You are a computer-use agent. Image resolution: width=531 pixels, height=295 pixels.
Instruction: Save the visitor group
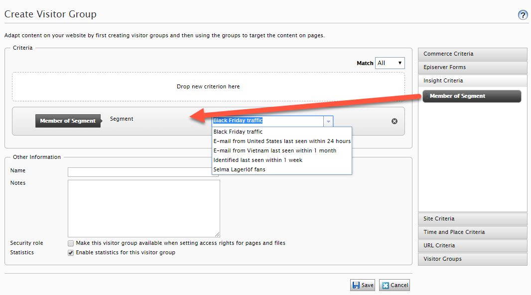[363, 285]
